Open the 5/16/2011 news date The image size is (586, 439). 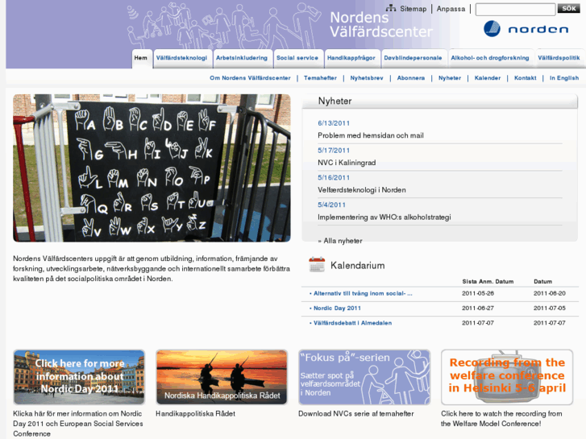pos(334,178)
